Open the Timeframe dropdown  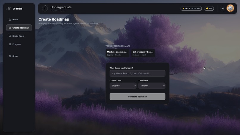pos(152,86)
